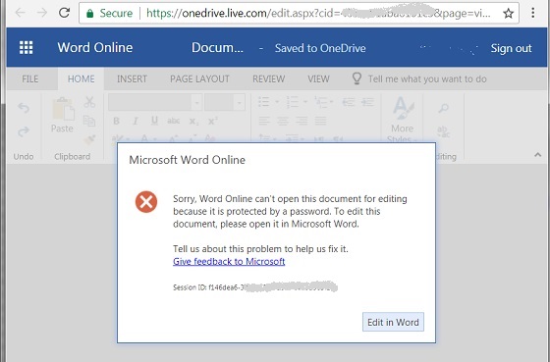The height and width of the screenshot is (362, 550).
Task: Click the Find magnifier icon
Action: 443,108
